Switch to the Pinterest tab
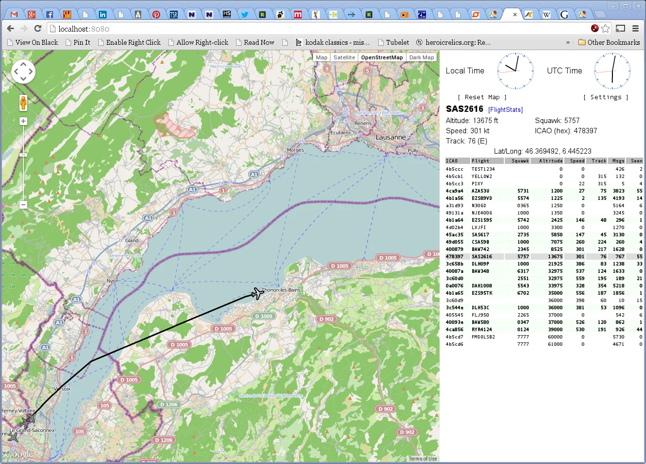This screenshot has height=464, width=646. [x=156, y=15]
